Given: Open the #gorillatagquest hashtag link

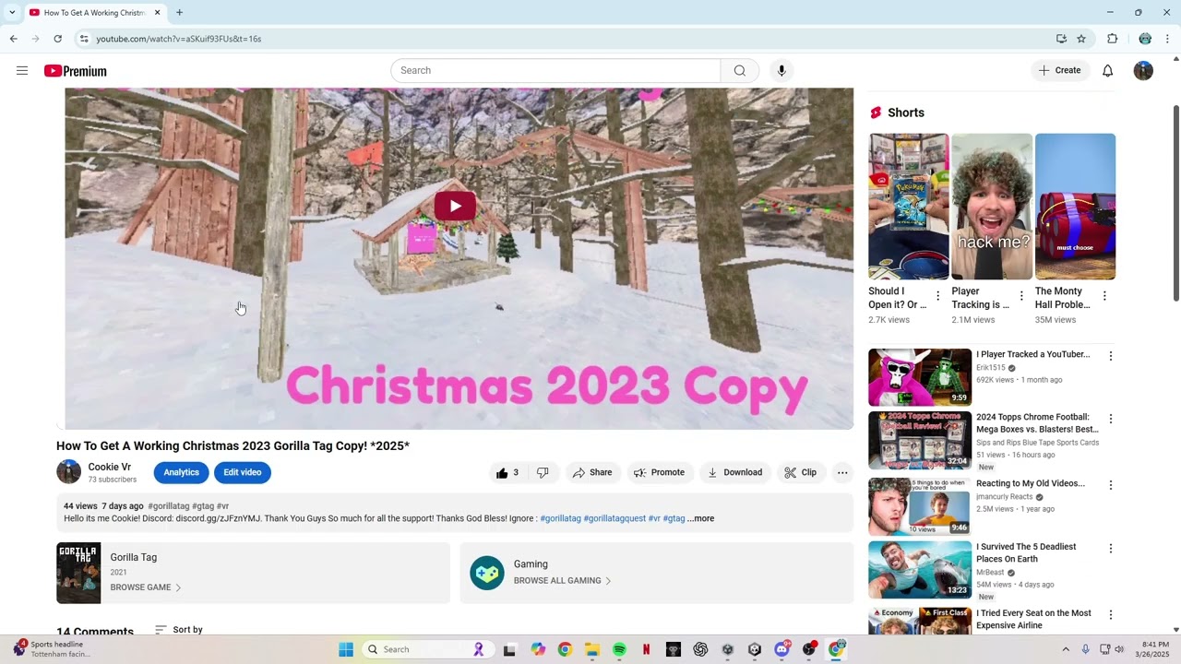Looking at the screenshot, I should click(x=614, y=518).
